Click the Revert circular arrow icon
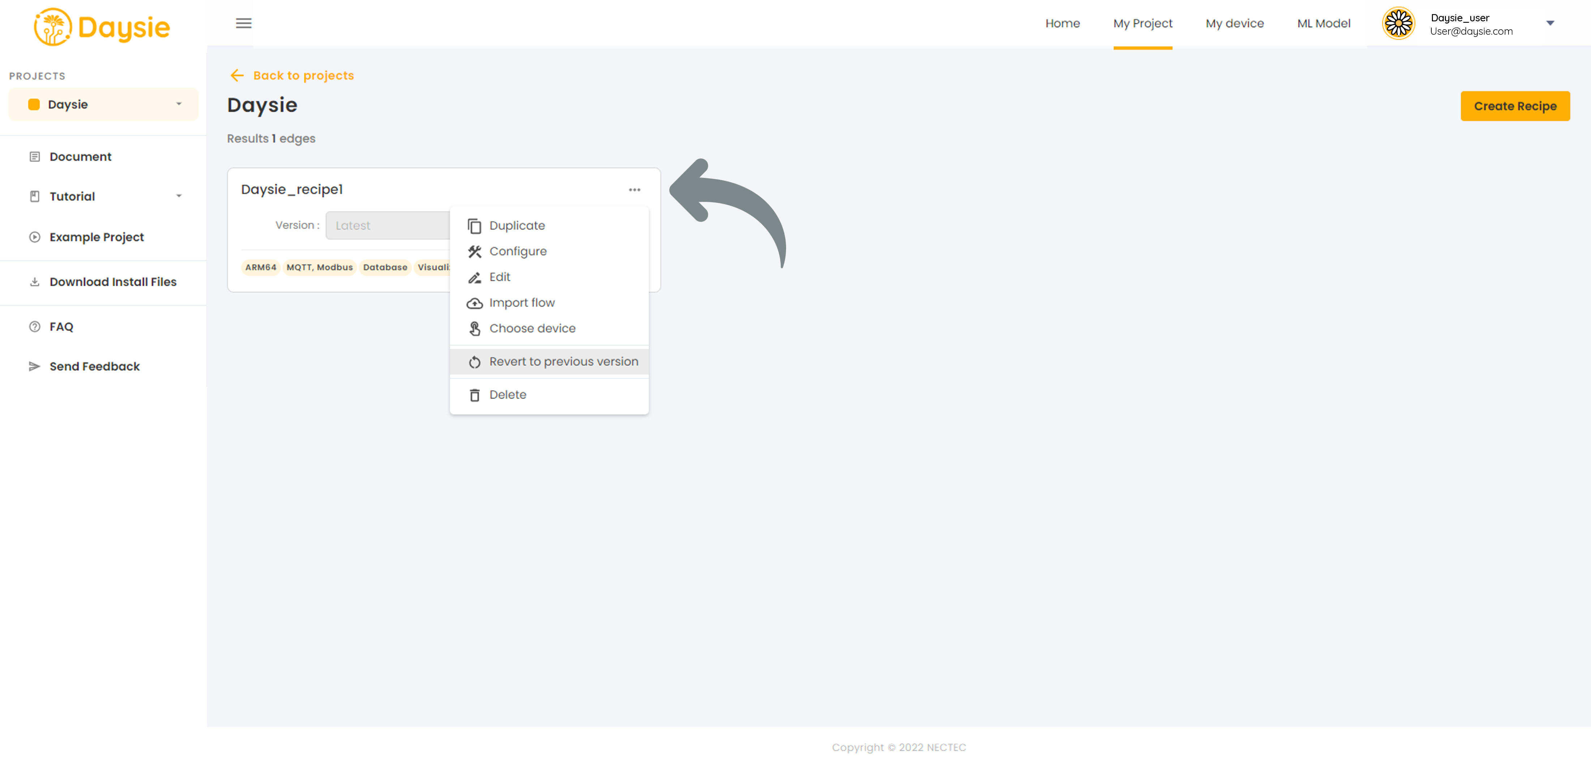Image resolution: width=1591 pixels, height=770 pixels. coord(474,362)
